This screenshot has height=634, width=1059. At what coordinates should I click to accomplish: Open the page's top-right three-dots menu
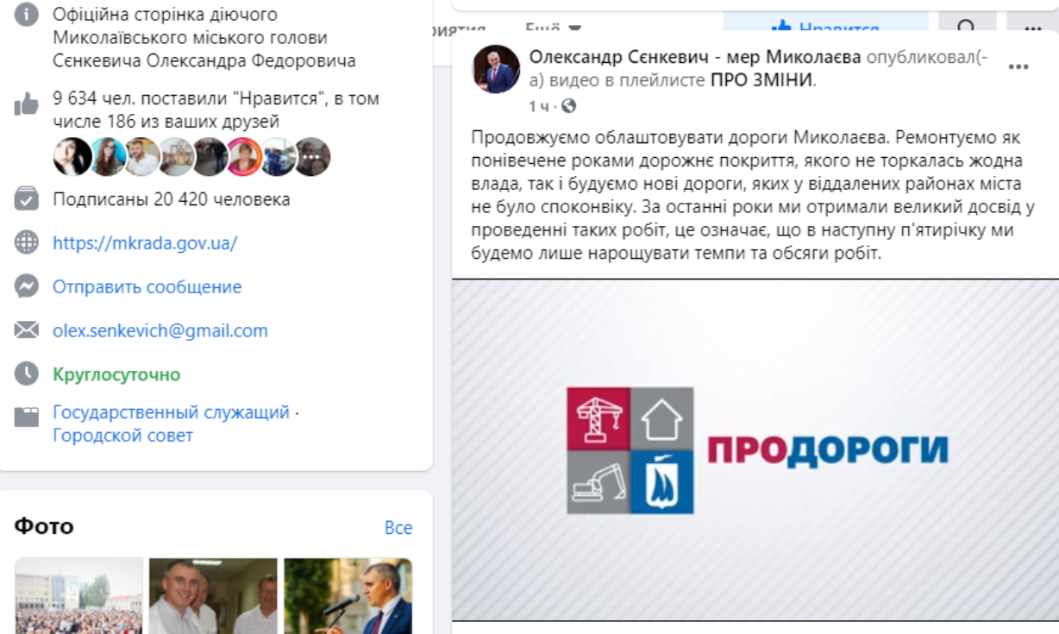click(x=1033, y=26)
